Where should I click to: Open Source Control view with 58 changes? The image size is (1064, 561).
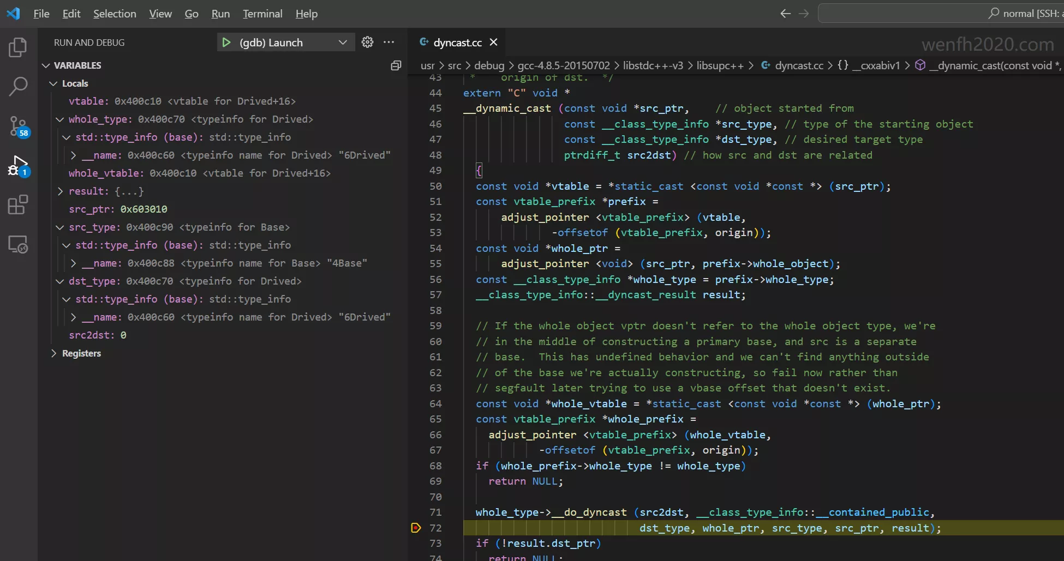tap(18, 126)
